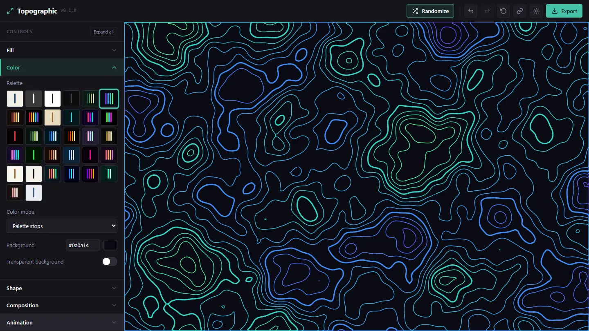589x331 pixels.
Task: Open the Background color swatch picker
Action: point(110,245)
